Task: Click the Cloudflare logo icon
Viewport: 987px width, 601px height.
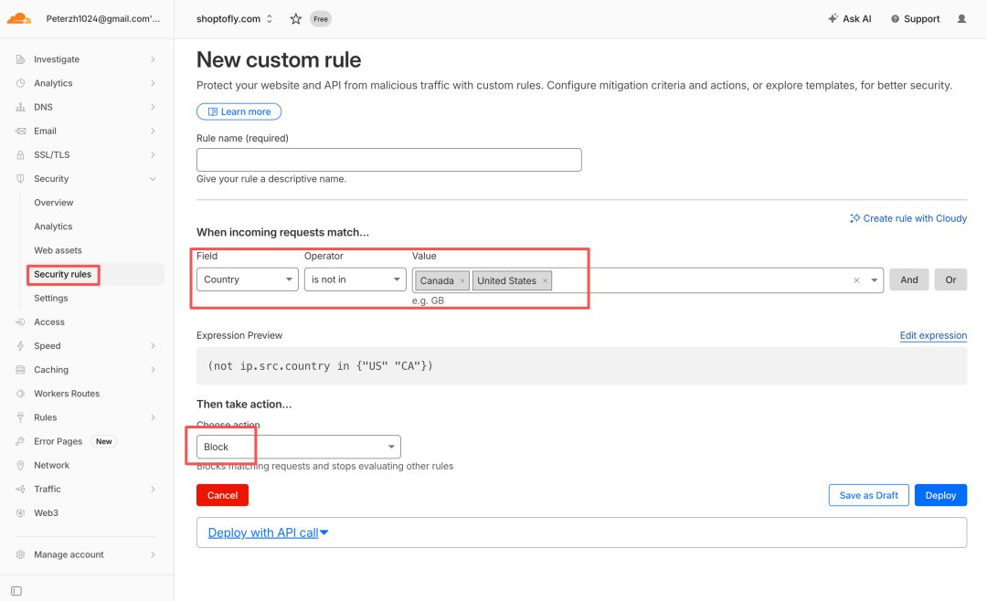Action: click(x=19, y=18)
